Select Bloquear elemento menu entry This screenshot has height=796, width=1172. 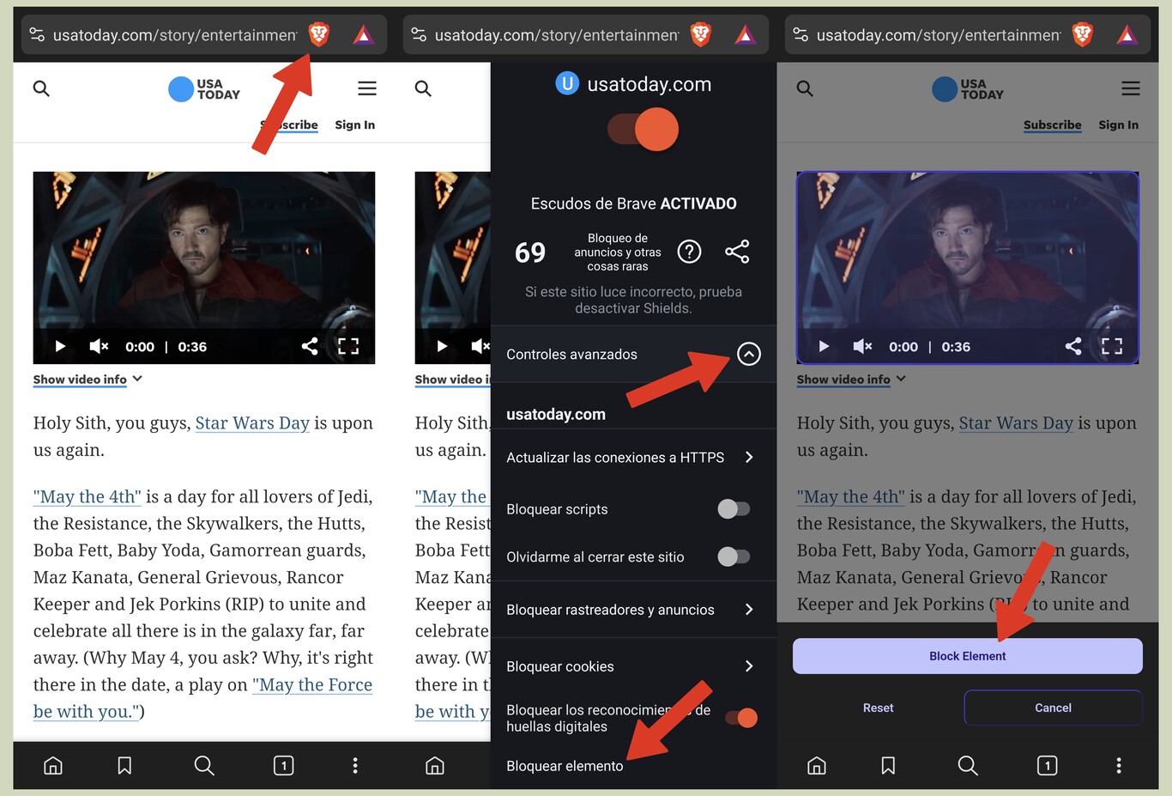(565, 766)
